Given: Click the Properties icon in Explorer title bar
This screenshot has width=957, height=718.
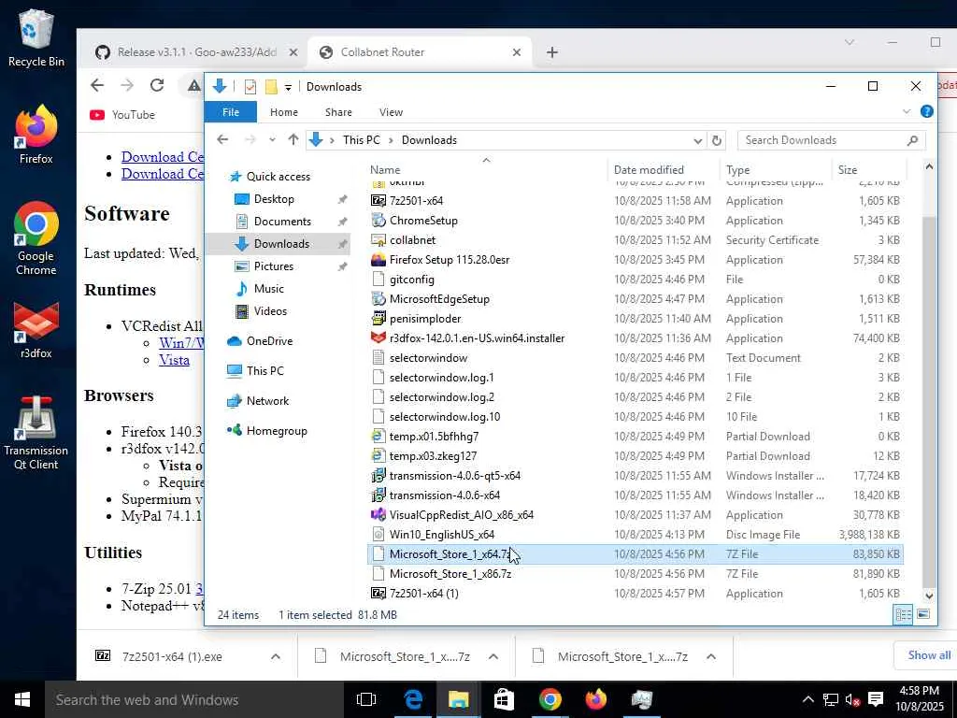Looking at the screenshot, I should (250, 87).
